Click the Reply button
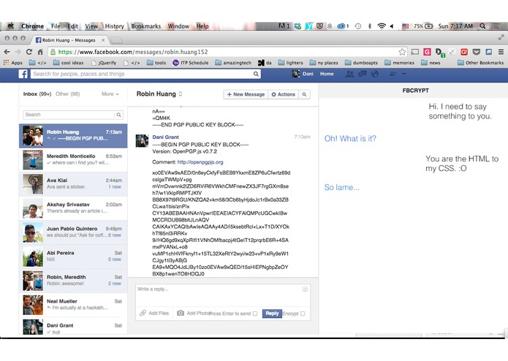Image resolution: width=508 pixels, height=361 pixels. click(272, 313)
